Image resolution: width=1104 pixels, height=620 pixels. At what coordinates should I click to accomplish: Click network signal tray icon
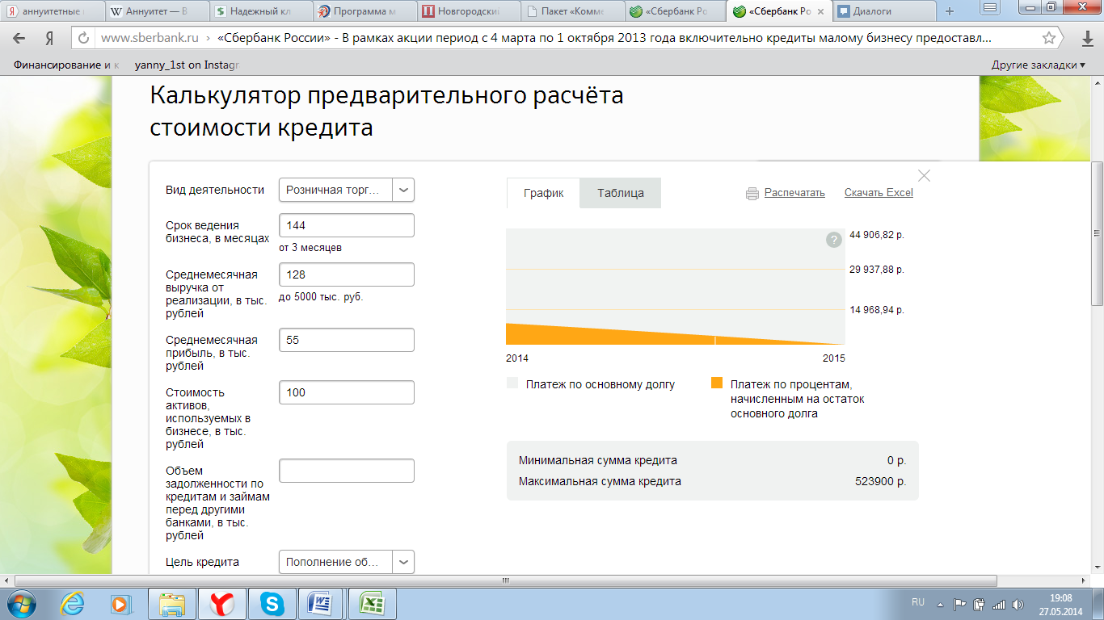(999, 604)
